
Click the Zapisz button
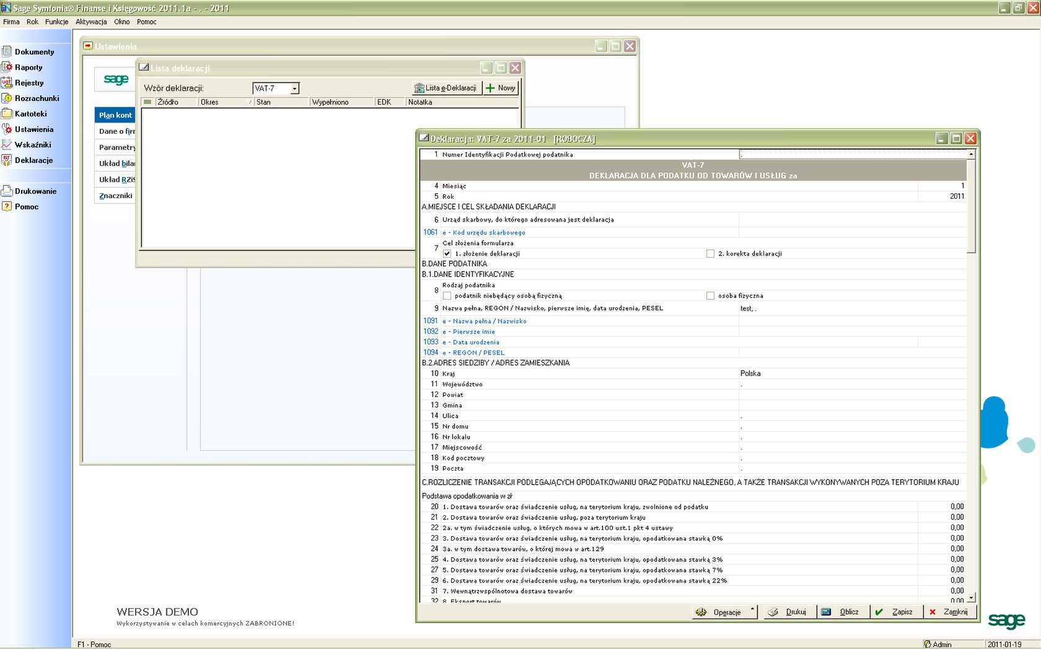click(x=896, y=612)
